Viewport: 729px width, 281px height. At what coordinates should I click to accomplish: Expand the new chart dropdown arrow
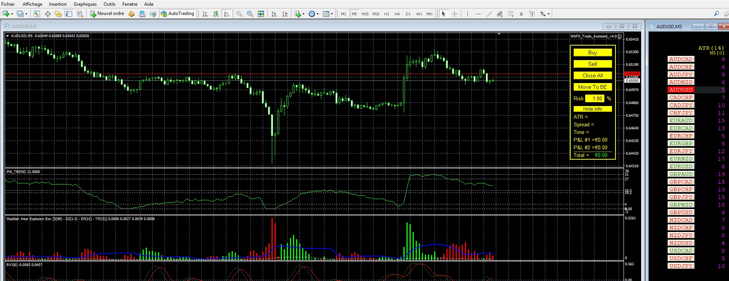click(12, 14)
